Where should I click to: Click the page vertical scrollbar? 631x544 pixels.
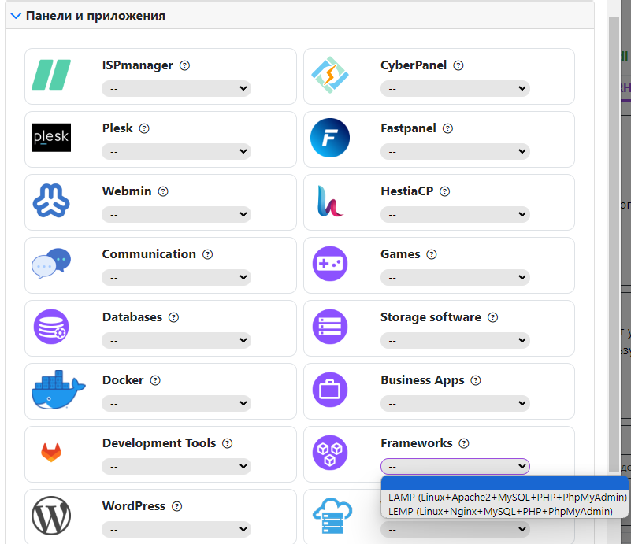[614, 245]
